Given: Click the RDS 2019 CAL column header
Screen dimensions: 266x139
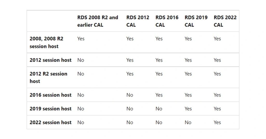Looking at the screenshot, I should (196, 21).
